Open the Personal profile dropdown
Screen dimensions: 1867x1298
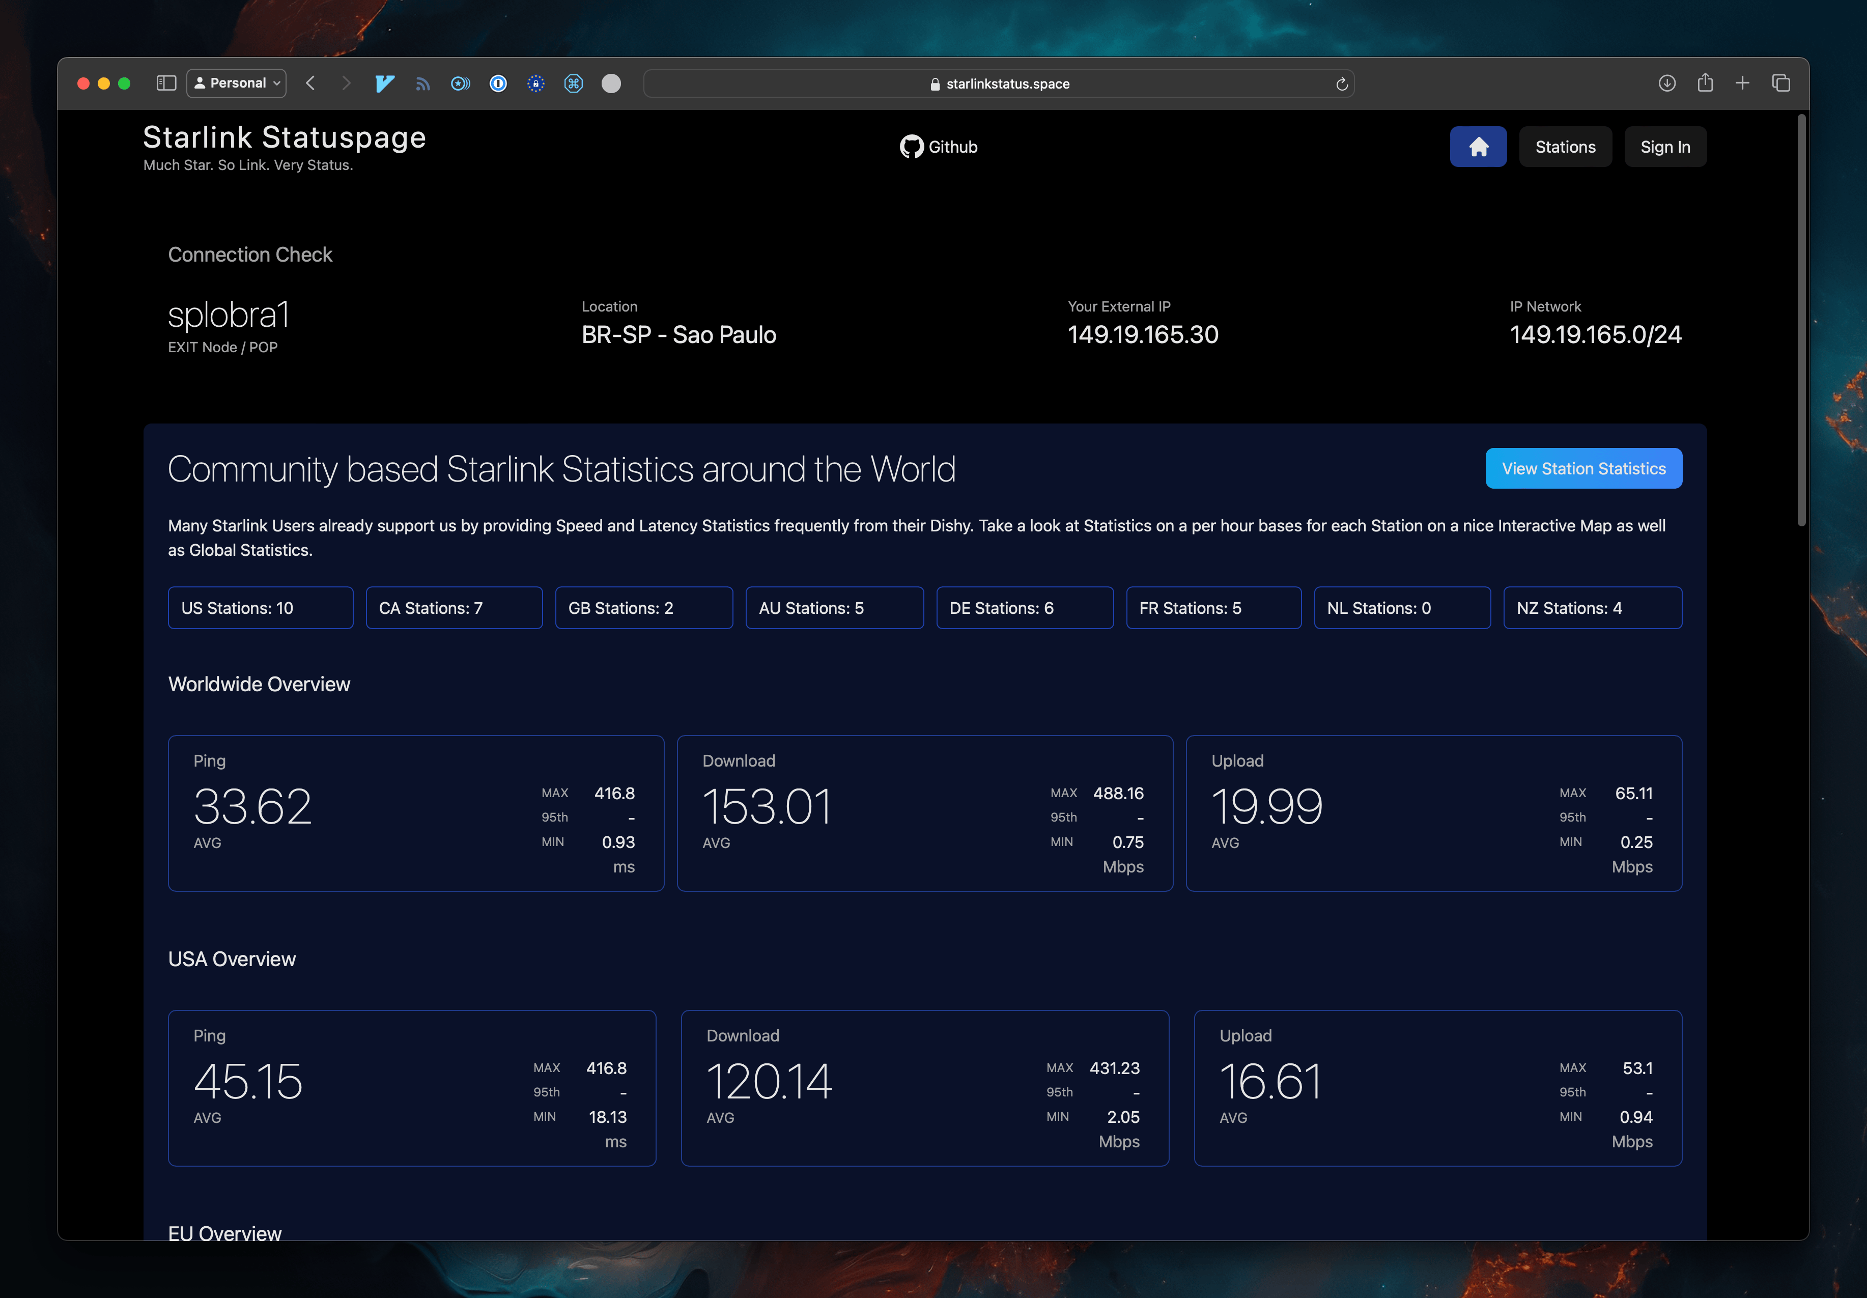[x=236, y=83]
